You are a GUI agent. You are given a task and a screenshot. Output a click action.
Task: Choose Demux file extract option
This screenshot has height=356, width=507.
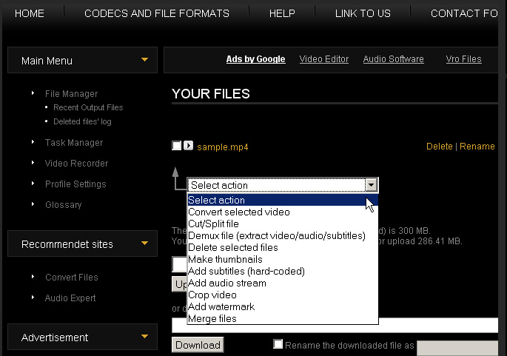coord(283,235)
